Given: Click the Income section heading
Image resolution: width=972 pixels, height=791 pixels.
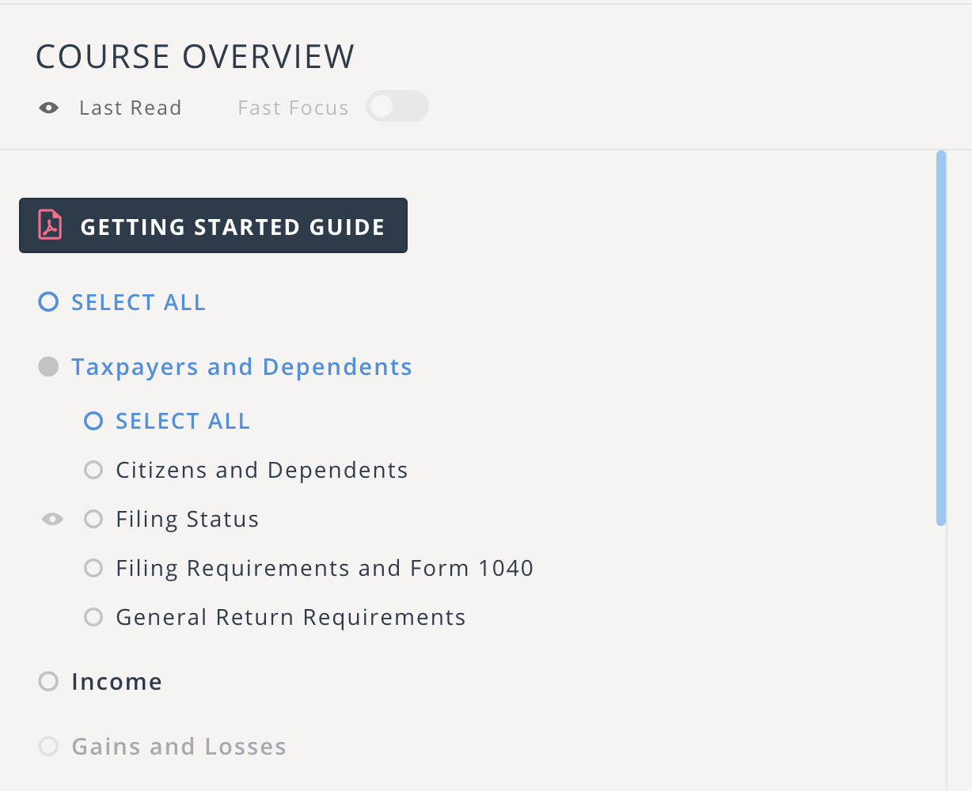Looking at the screenshot, I should tap(117, 681).
